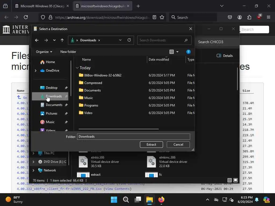Open Windows Start menu
The image size is (275, 206).
[114, 200]
